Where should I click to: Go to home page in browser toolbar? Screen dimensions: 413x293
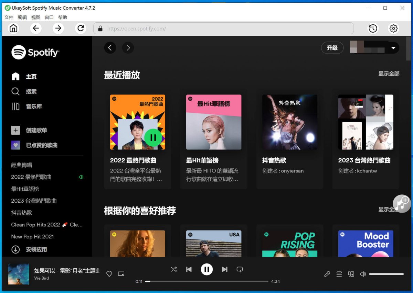[x=13, y=28]
